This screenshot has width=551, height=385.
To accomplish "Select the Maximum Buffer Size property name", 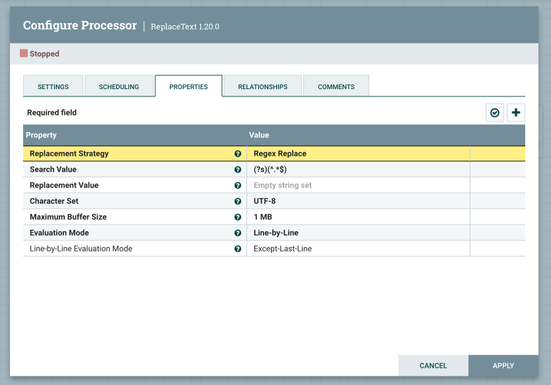I will coord(68,217).
